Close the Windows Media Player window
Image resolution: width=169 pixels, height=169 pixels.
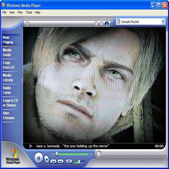(165, 5)
